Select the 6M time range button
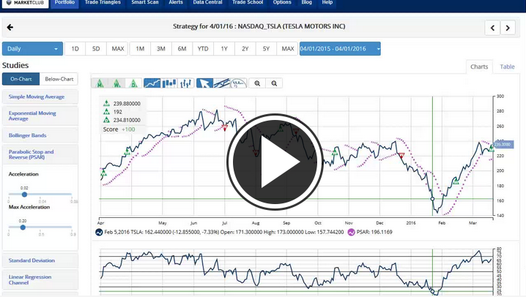The width and height of the screenshot is (526, 297). [182, 49]
